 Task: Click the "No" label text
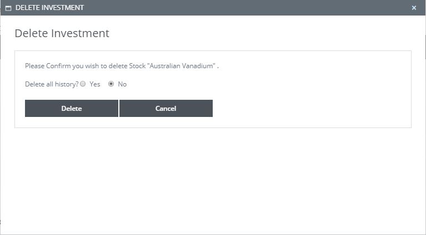pyautogui.click(x=122, y=84)
